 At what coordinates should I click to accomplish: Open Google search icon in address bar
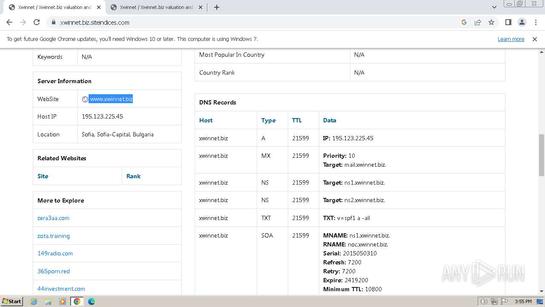(x=464, y=22)
